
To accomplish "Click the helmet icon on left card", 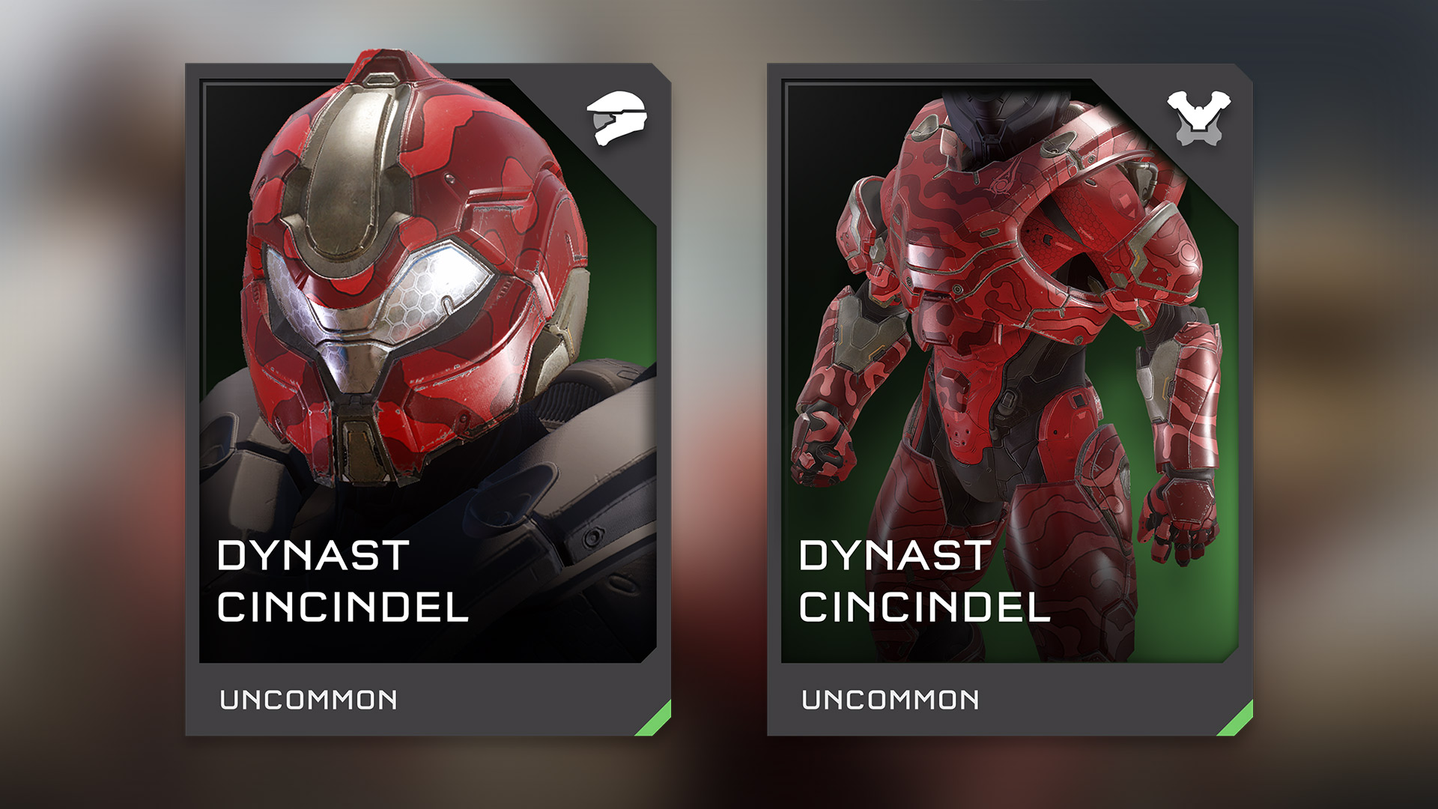I will pyautogui.click(x=618, y=118).
